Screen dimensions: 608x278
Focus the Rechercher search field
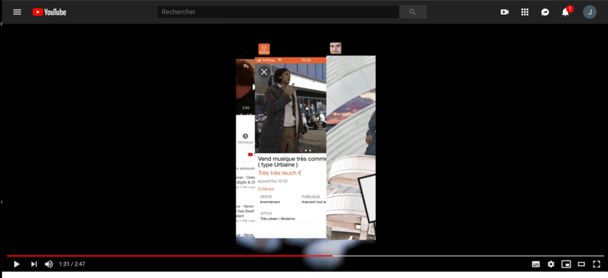278,12
